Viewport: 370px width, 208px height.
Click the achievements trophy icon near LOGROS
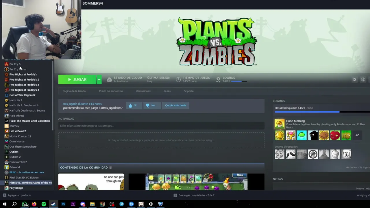coord(218,80)
